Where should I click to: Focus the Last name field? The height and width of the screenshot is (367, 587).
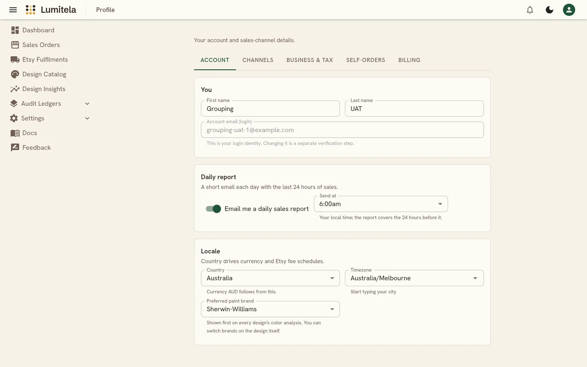414,109
